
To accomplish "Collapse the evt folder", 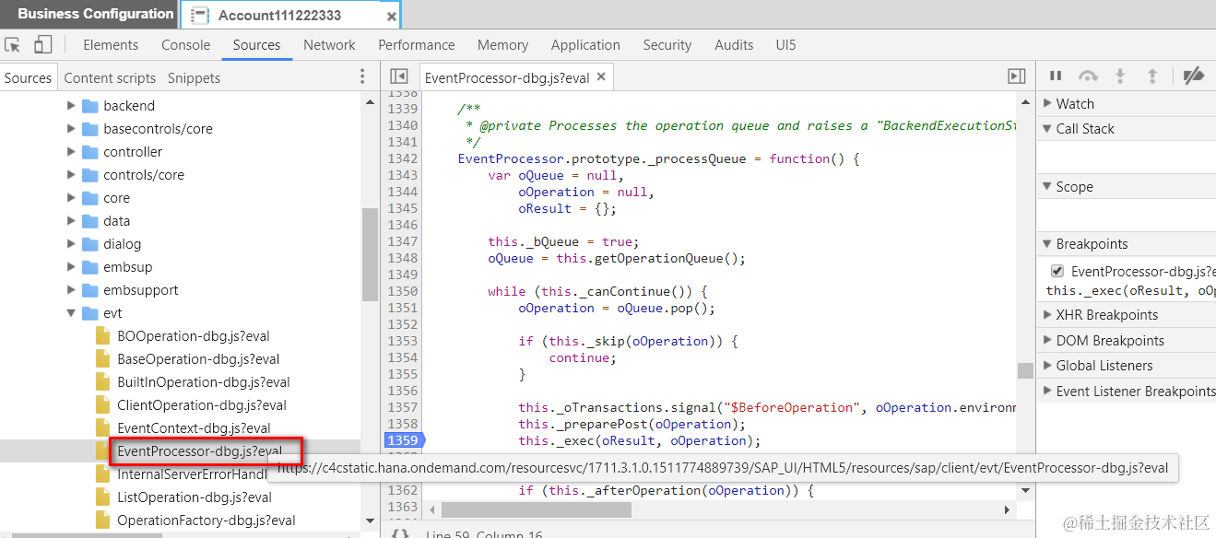I will click(x=71, y=312).
